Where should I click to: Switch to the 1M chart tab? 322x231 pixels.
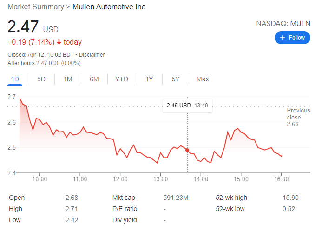[68, 79]
